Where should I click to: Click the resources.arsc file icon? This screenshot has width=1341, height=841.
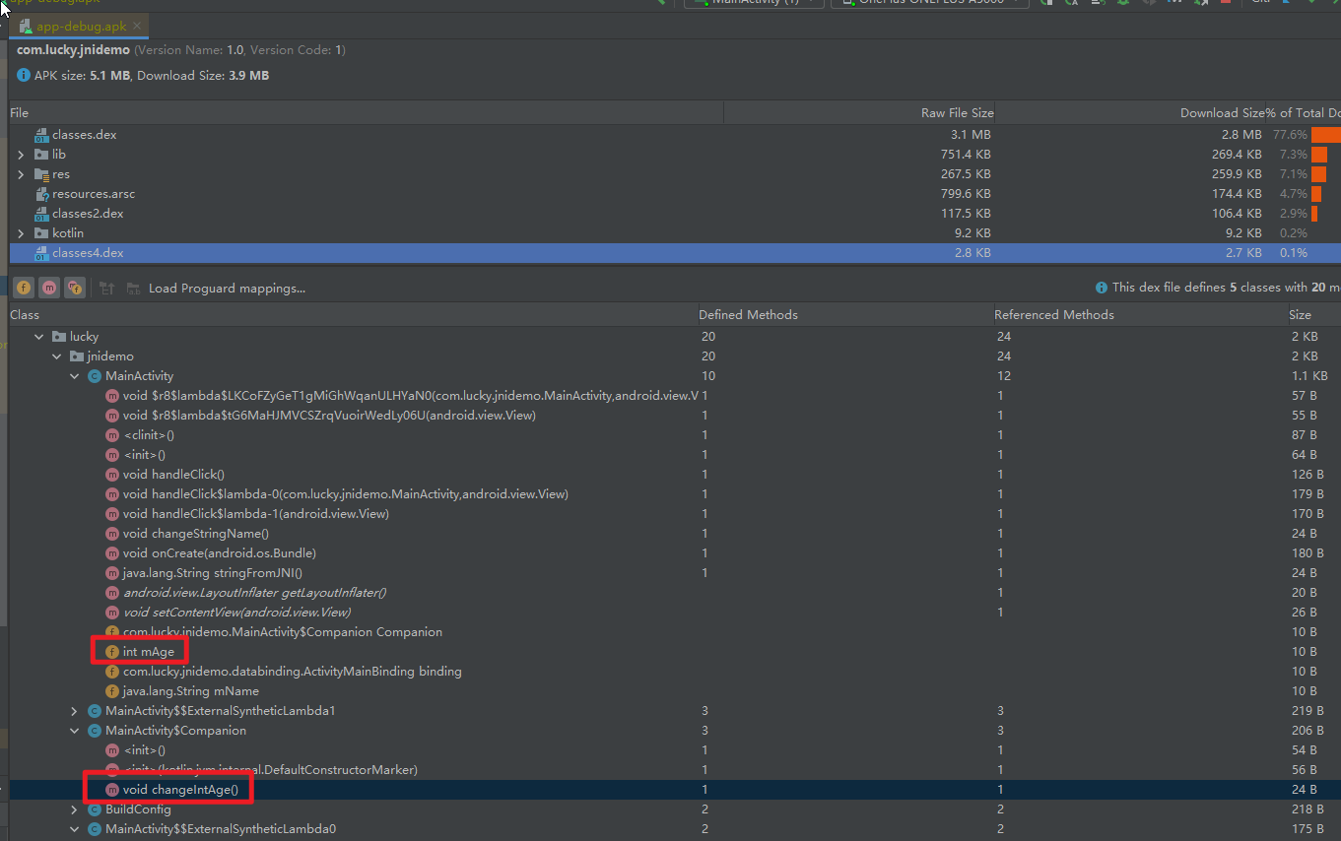41,194
